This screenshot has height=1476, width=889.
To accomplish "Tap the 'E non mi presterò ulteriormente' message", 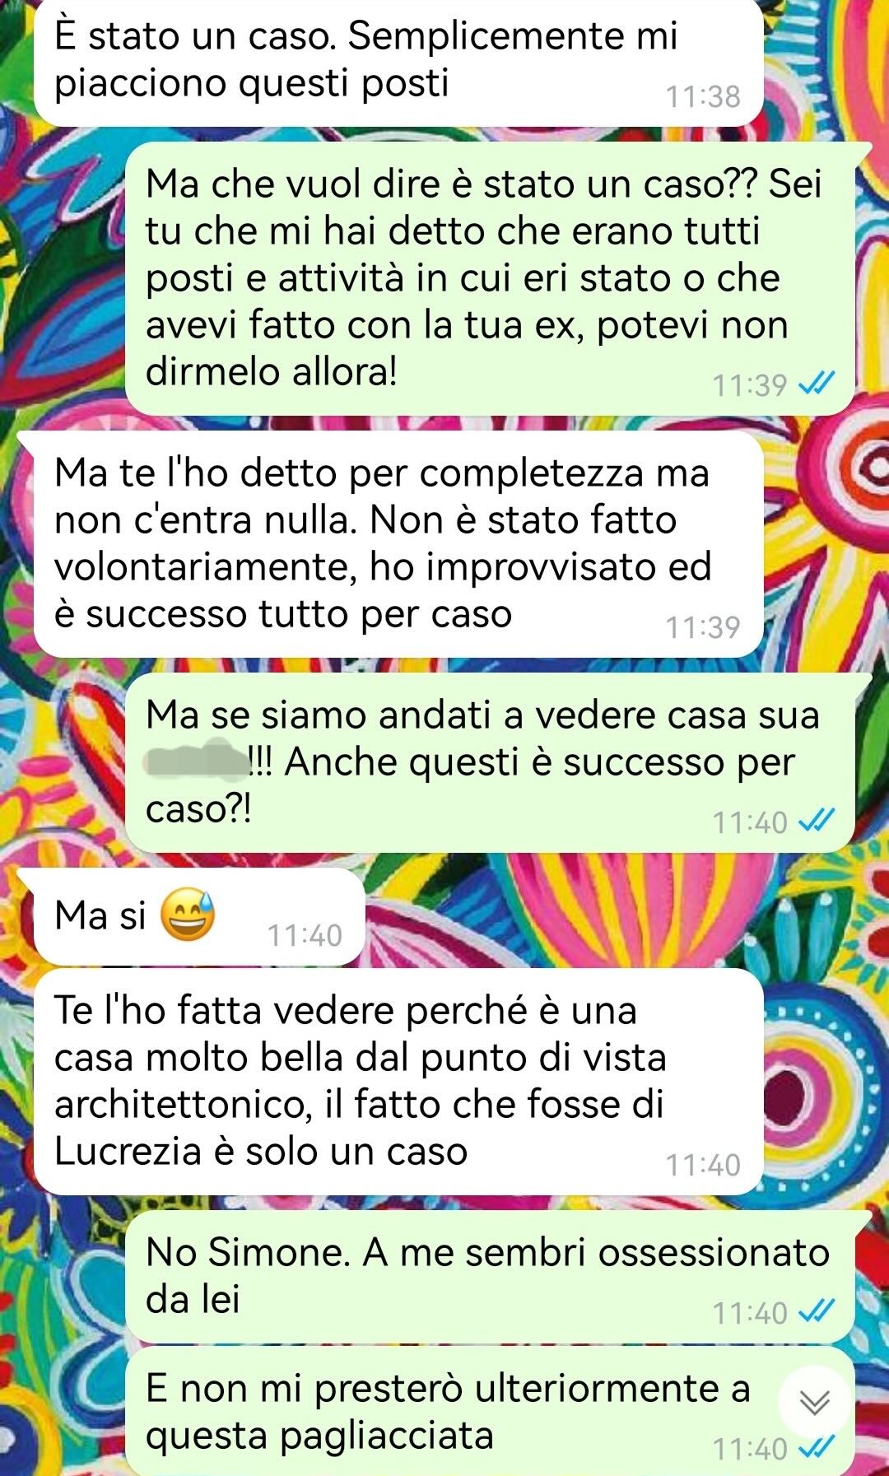I will pos(491,1412).
